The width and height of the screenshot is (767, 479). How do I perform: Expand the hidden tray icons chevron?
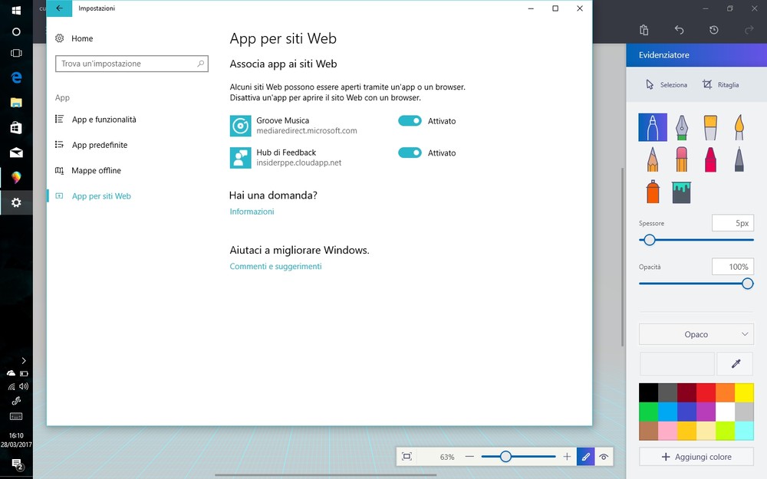click(24, 361)
